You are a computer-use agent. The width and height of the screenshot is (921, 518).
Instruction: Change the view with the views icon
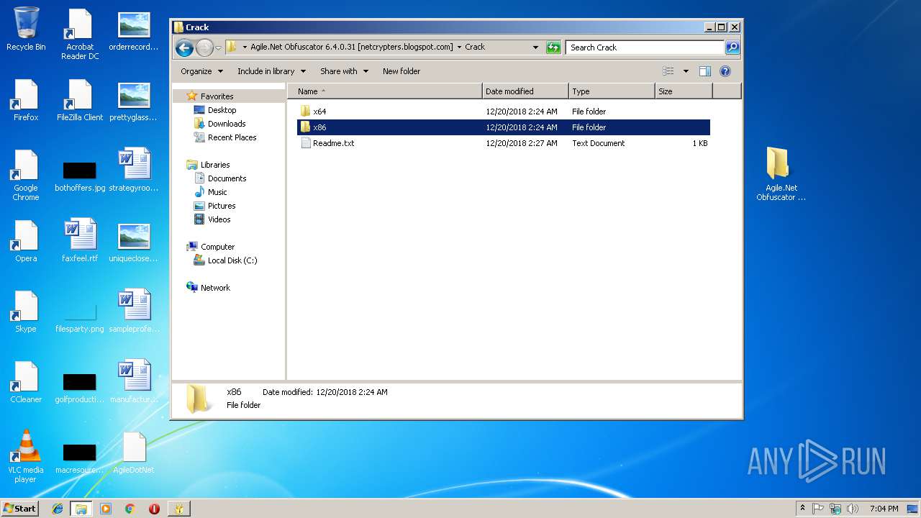click(x=668, y=71)
